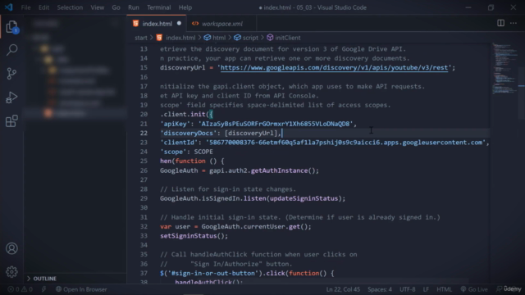
Task: Click the 'Listen for sign-in state changes' comment
Action: pos(228,189)
